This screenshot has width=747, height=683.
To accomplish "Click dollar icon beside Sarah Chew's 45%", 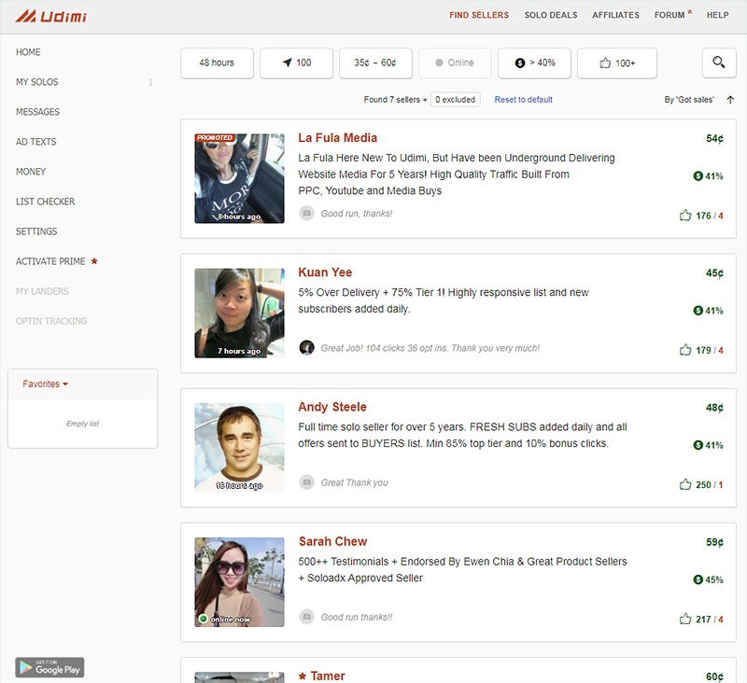I will (x=698, y=579).
